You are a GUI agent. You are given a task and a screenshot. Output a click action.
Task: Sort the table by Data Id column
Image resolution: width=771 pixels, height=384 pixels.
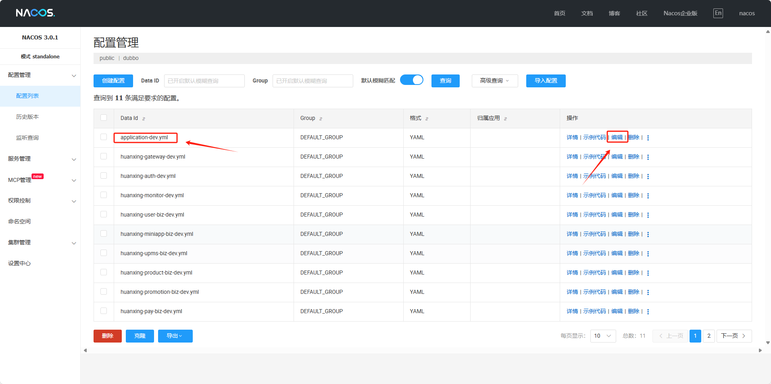[144, 119]
